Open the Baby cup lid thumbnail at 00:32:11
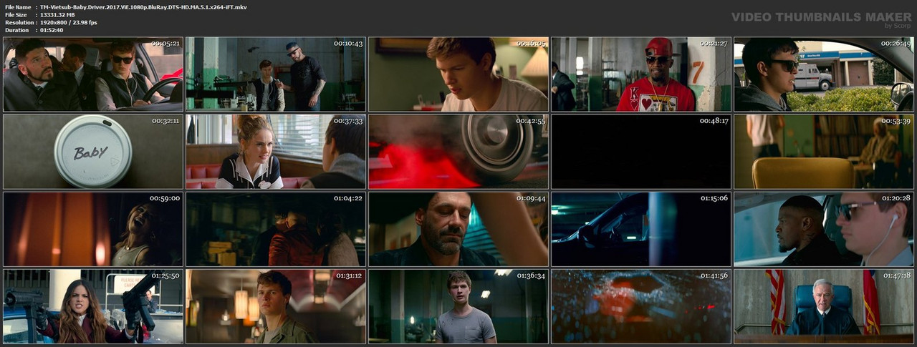Image resolution: width=917 pixels, height=347 pixels. pyautogui.click(x=93, y=152)
